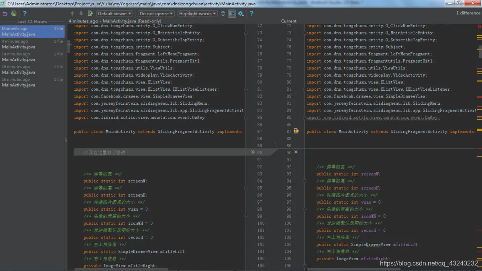The height and width of the screenshot is (271, 482).
Task: Select the 4 minutes ago revision entry
Action: pyautogui.click(x=32, y=44)
